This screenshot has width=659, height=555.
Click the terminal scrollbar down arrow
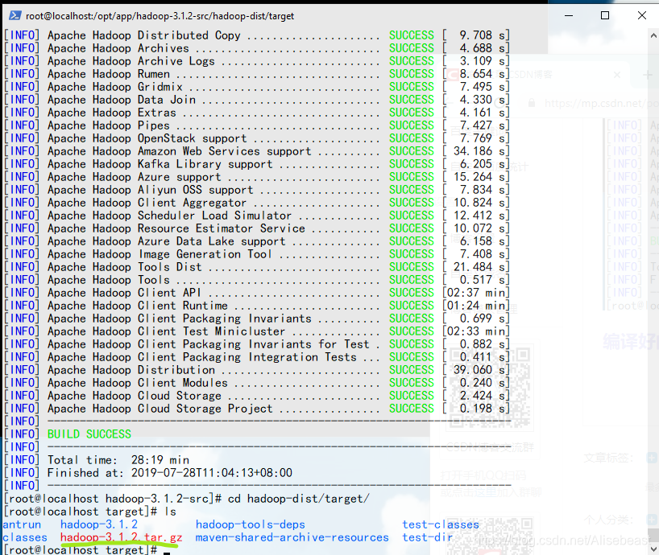point(654,549)
